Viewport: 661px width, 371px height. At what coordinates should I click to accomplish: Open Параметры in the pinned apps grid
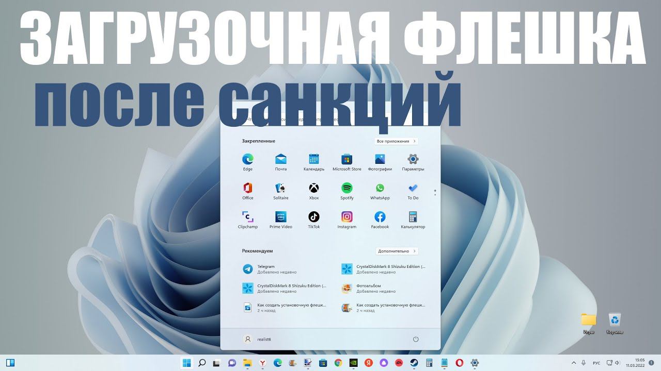[413, 162]
